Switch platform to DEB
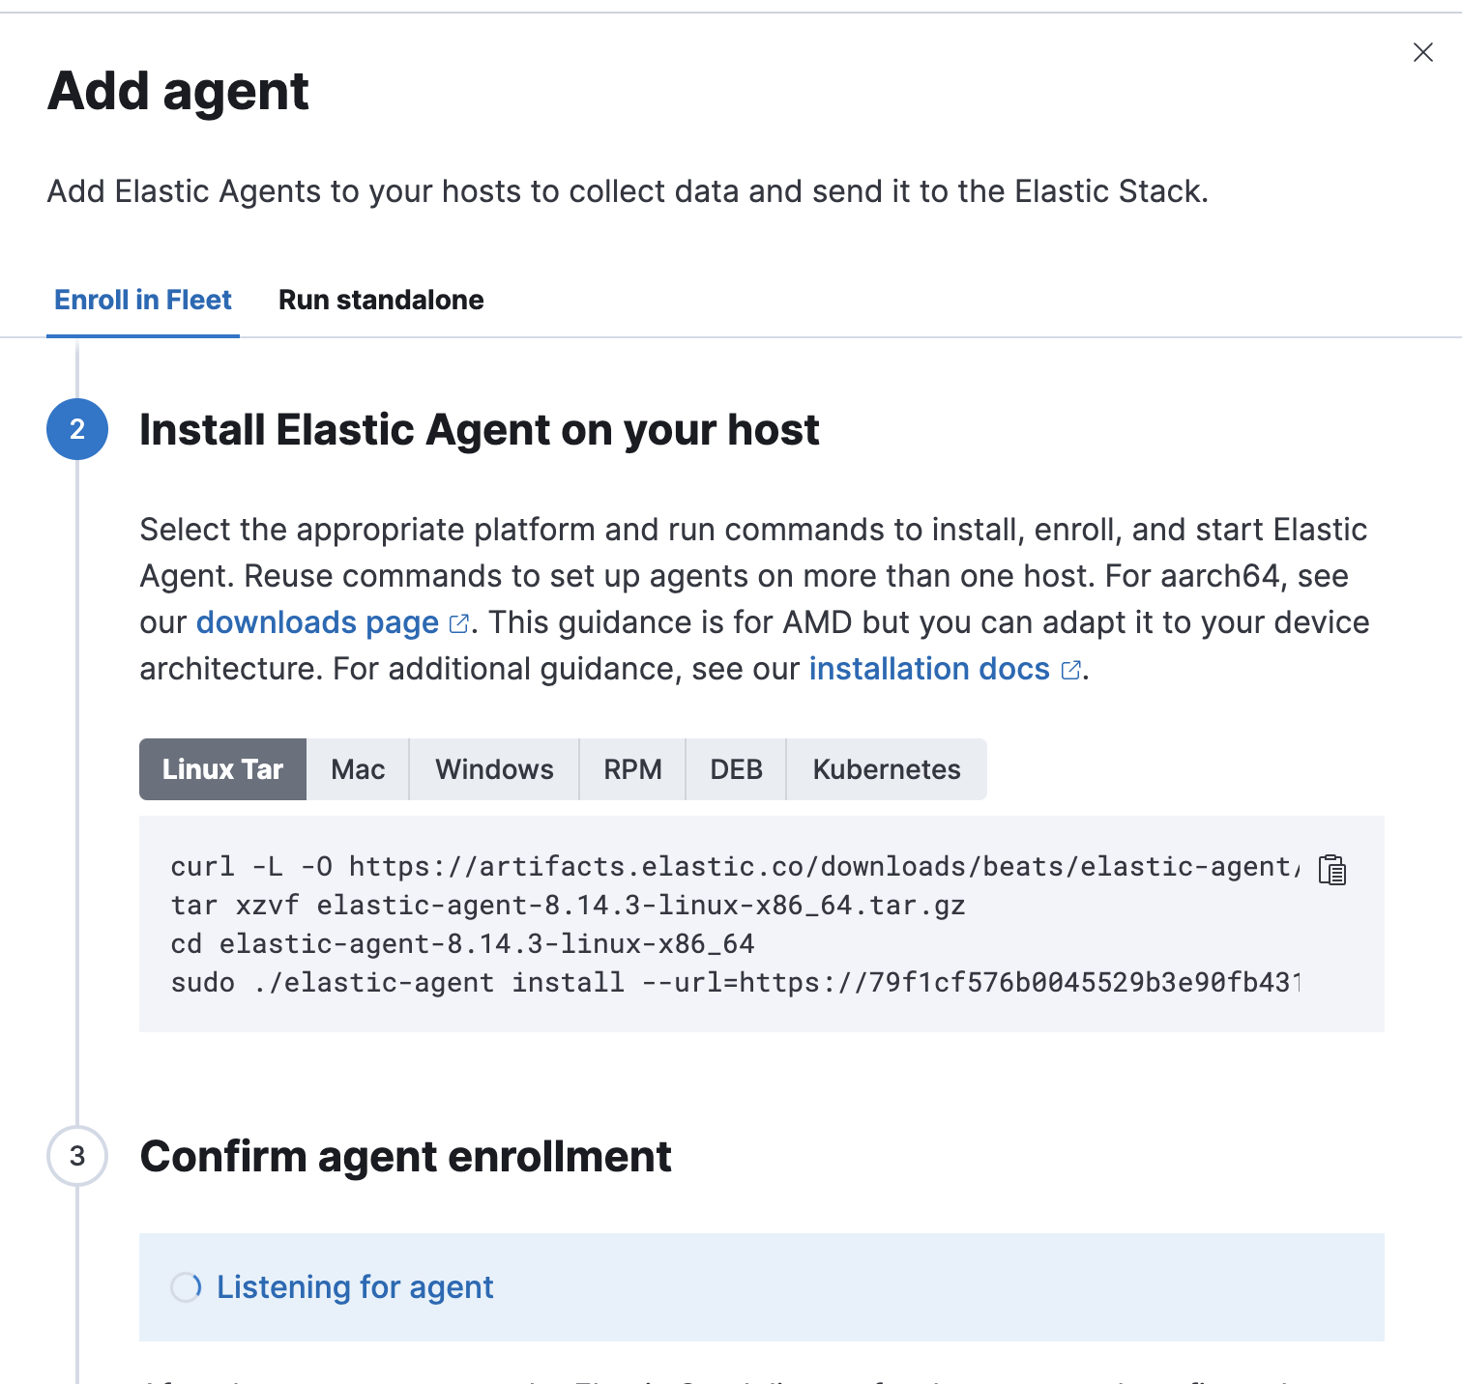 click(736, 769)
